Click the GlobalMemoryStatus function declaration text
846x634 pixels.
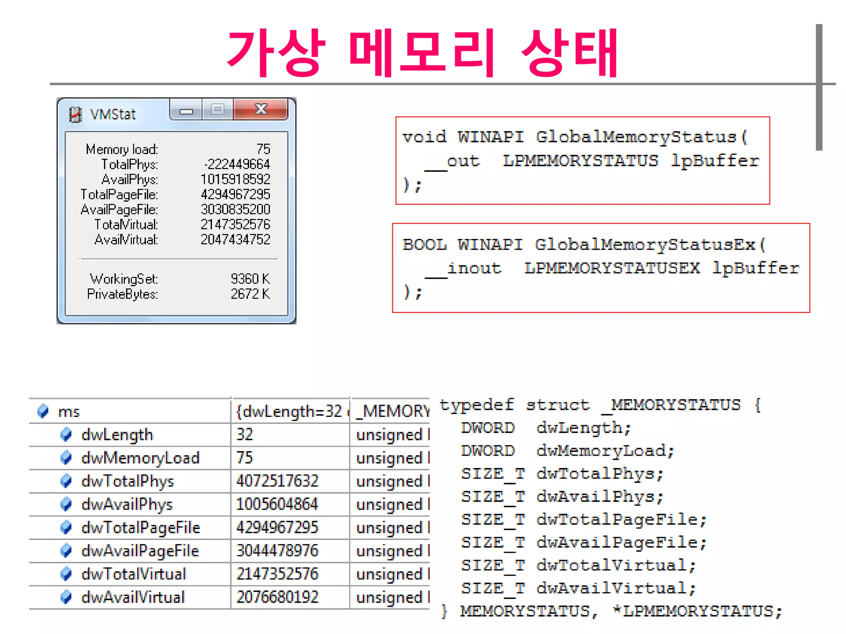click(575, 137)
